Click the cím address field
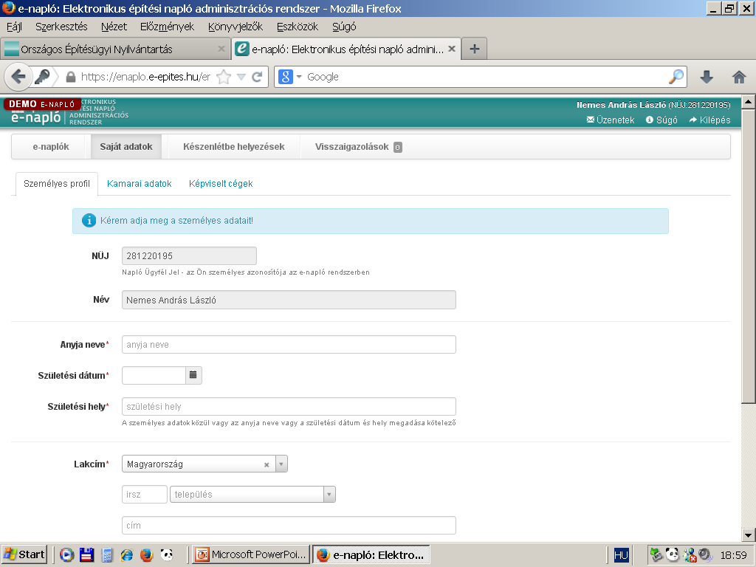756x567 pixels. point(289,525)
